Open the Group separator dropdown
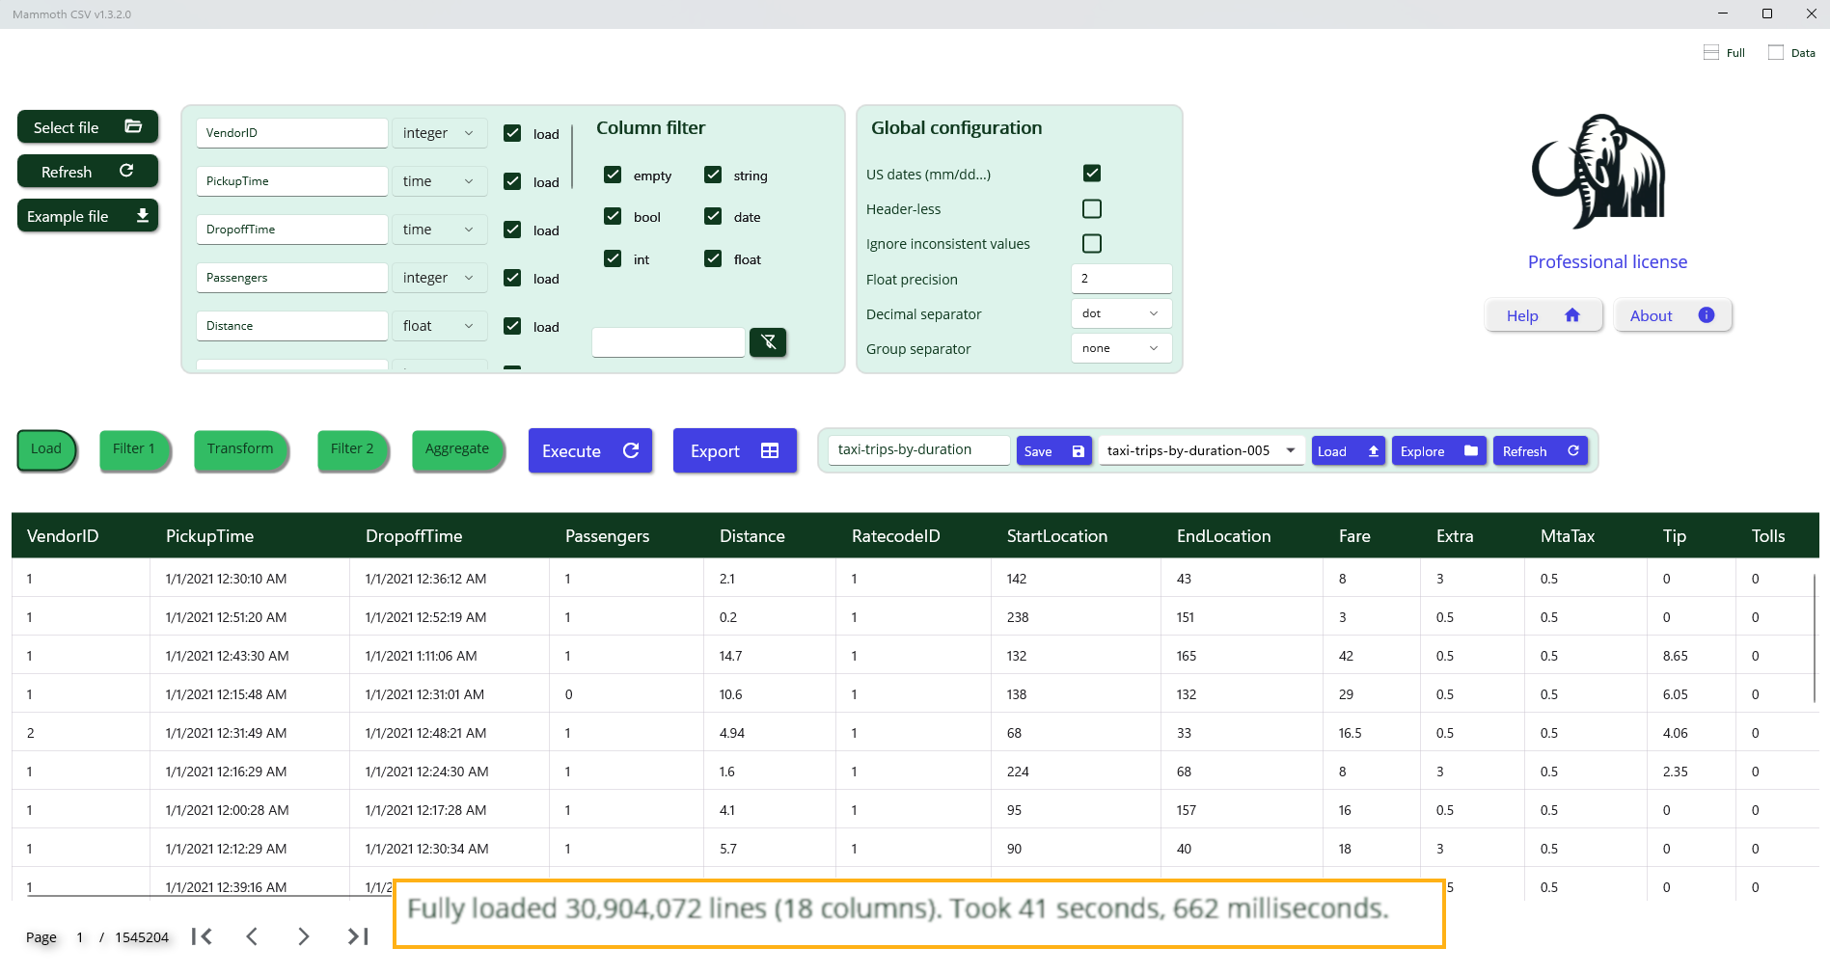The image size is (1830, 975). pyautogui.click(x=1121, y=348)
